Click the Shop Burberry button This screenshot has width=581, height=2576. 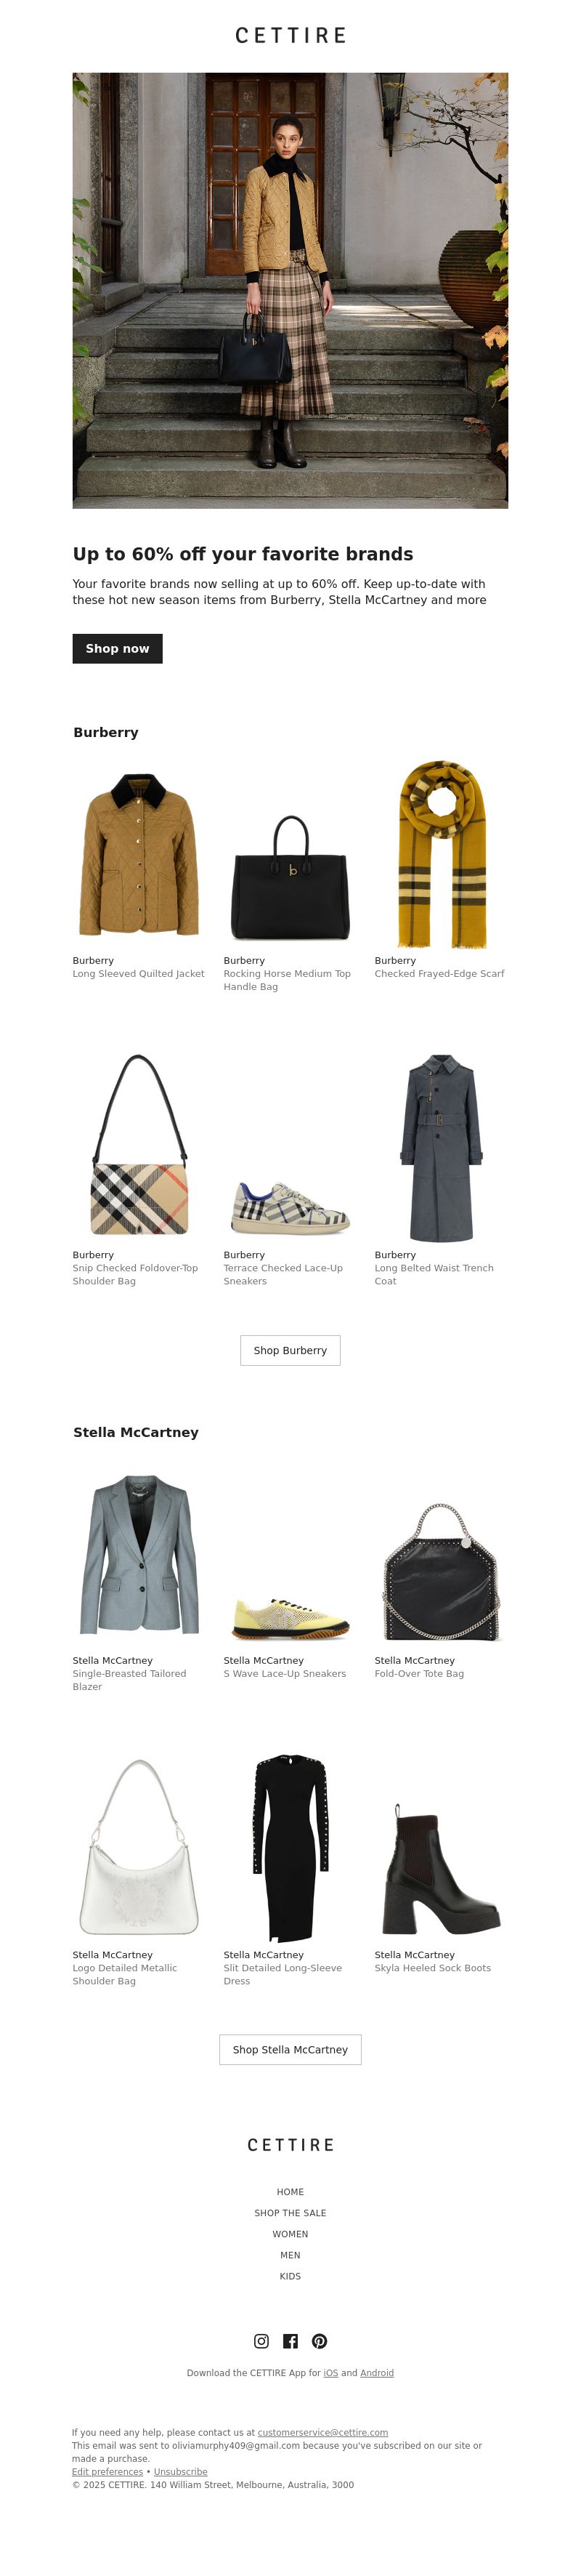click(x=290, y=1350)
